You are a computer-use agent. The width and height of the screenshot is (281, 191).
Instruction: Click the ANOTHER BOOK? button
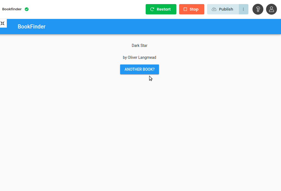[x=139, y=69]
